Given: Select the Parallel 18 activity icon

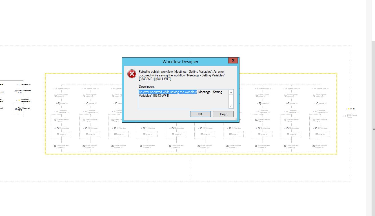Looking at the screenshot, I should click(x=87, y=103).
